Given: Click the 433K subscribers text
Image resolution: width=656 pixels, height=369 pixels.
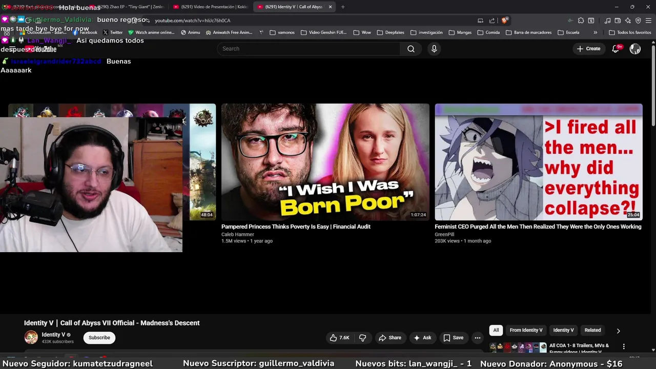Looking at the screenshot, I should click(x=57, y=342).
